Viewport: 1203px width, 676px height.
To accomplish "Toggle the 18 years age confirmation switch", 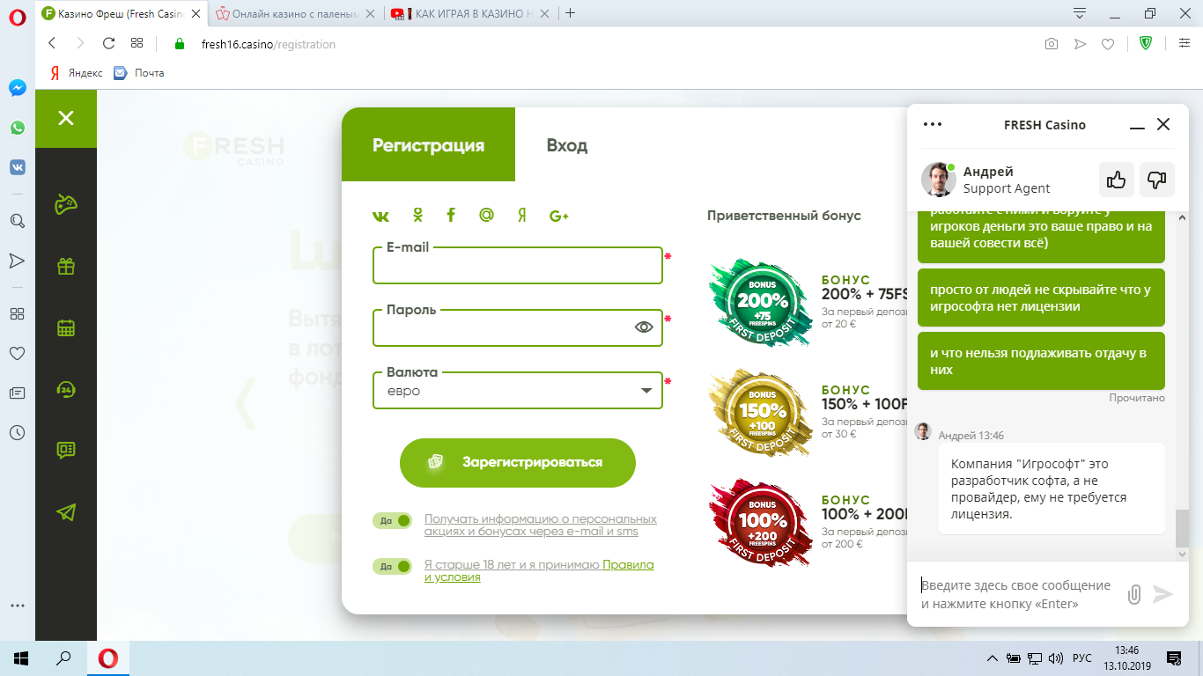I will click(392, 567).
